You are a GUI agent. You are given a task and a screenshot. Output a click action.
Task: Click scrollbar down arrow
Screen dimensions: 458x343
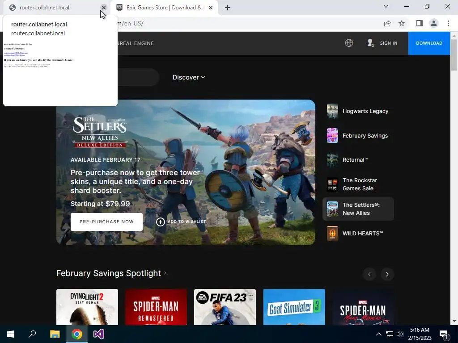click(x=454, y=321)
